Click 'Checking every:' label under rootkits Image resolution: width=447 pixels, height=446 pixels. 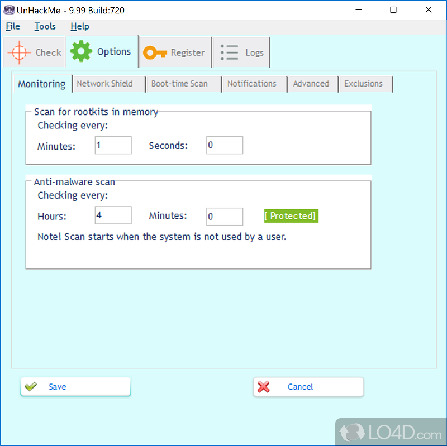[73, 126]
